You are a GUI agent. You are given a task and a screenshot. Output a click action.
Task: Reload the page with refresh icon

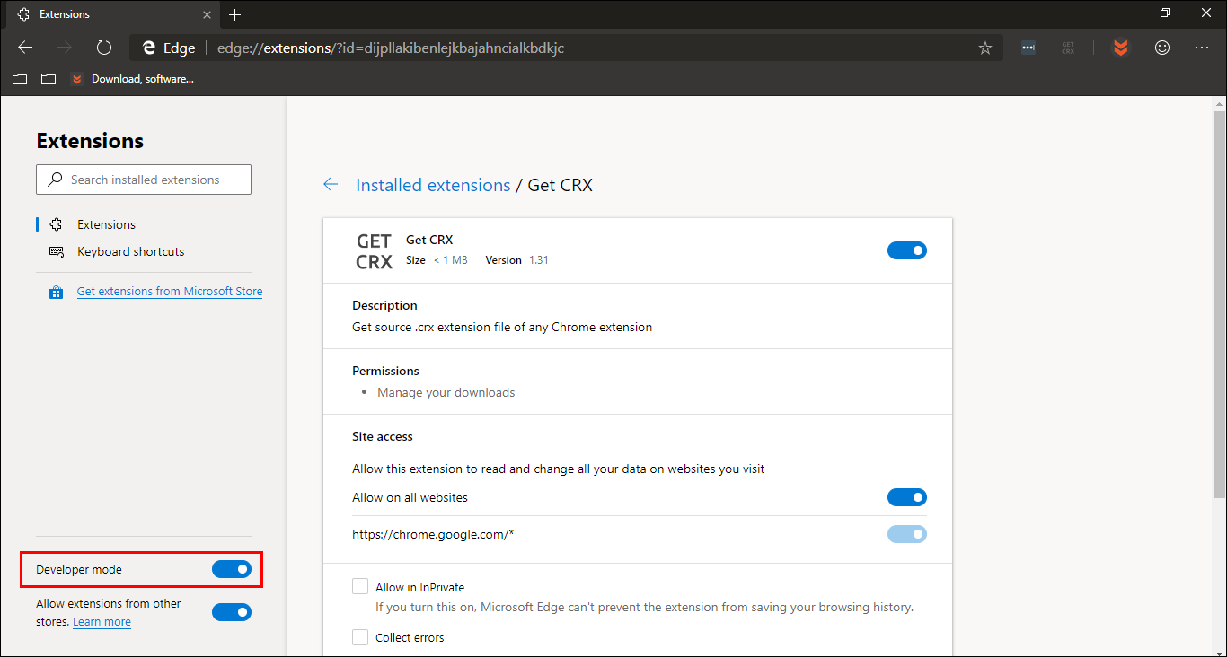click(104, 48)
